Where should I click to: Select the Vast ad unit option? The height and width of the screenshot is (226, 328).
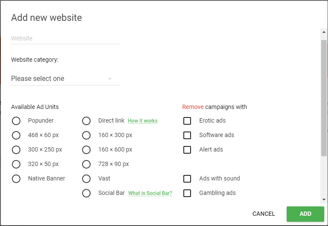click(86, 179)
